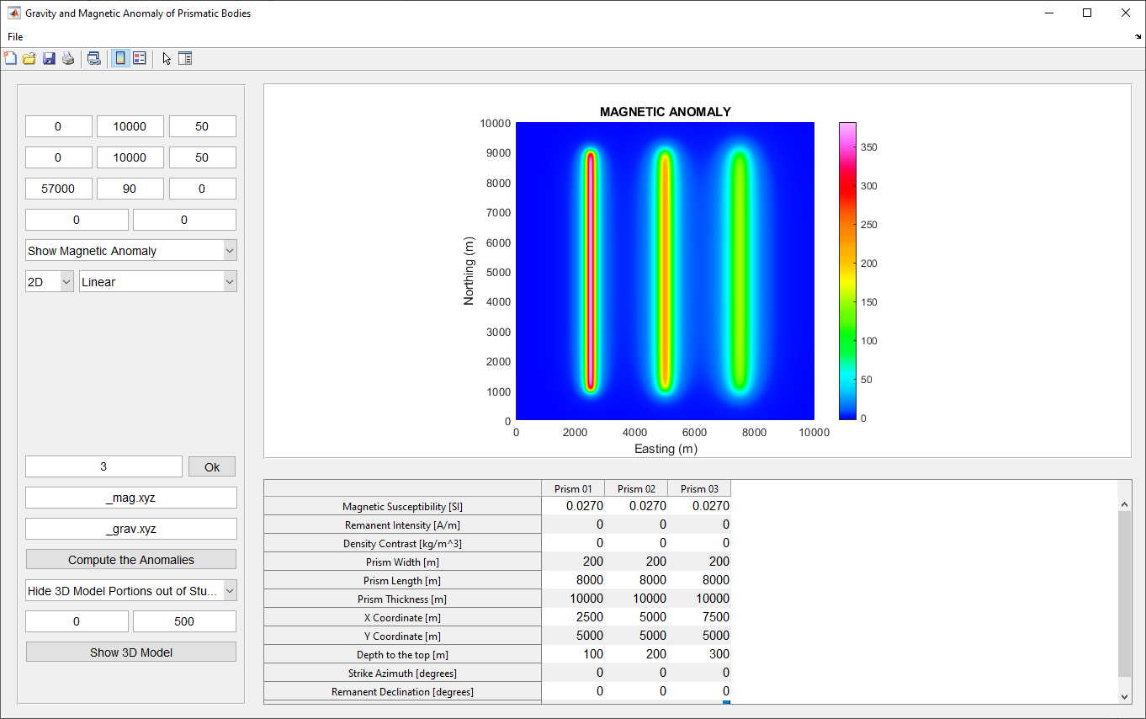Click Prism 02 Density Contrast cell 0

coord(636,543)
